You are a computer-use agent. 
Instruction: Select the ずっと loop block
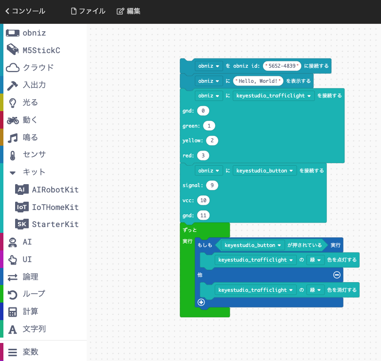[x=190, y=230]
